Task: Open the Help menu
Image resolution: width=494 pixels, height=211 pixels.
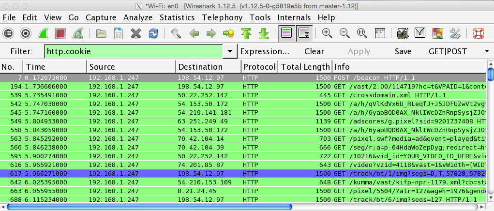Action: pyautogui.click(x=326, y=17)
